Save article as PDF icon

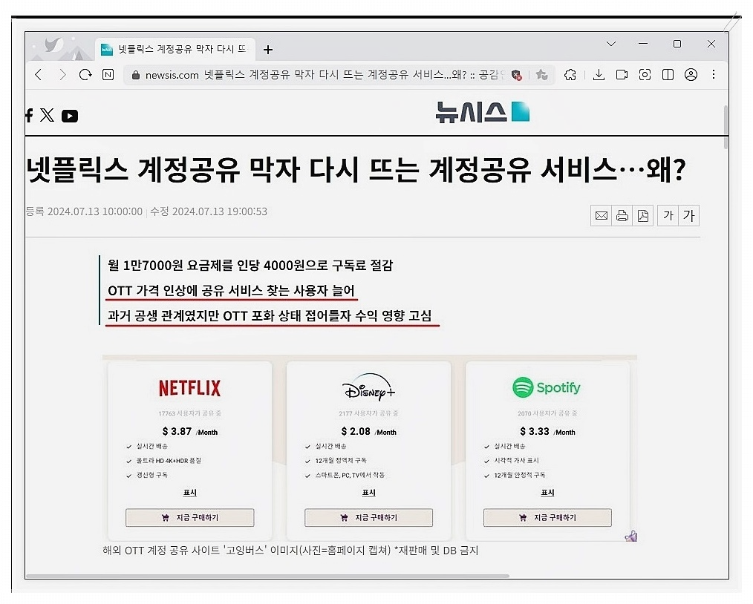point(642,215)
